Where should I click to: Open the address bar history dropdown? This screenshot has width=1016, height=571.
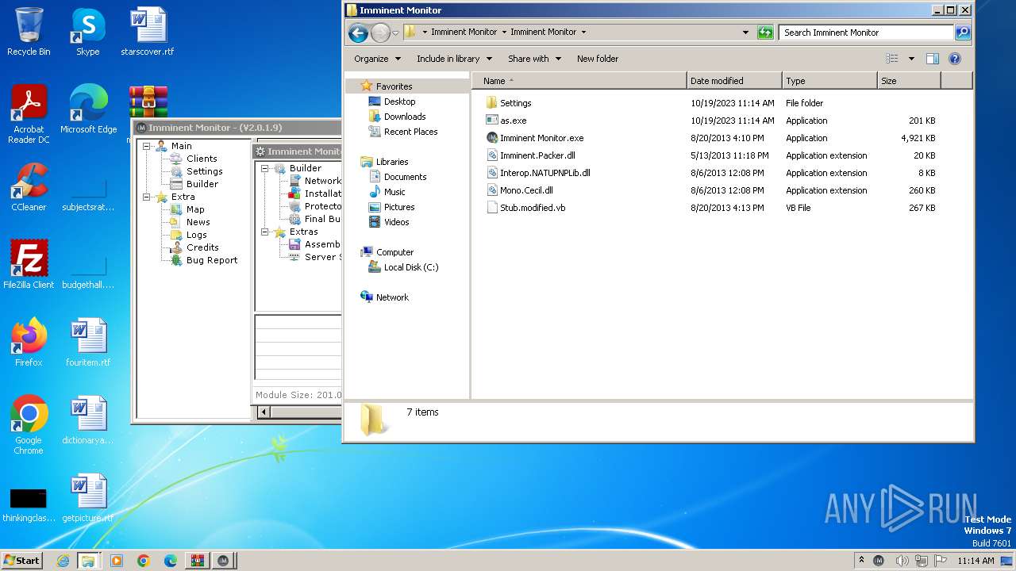tap(745, 33)
